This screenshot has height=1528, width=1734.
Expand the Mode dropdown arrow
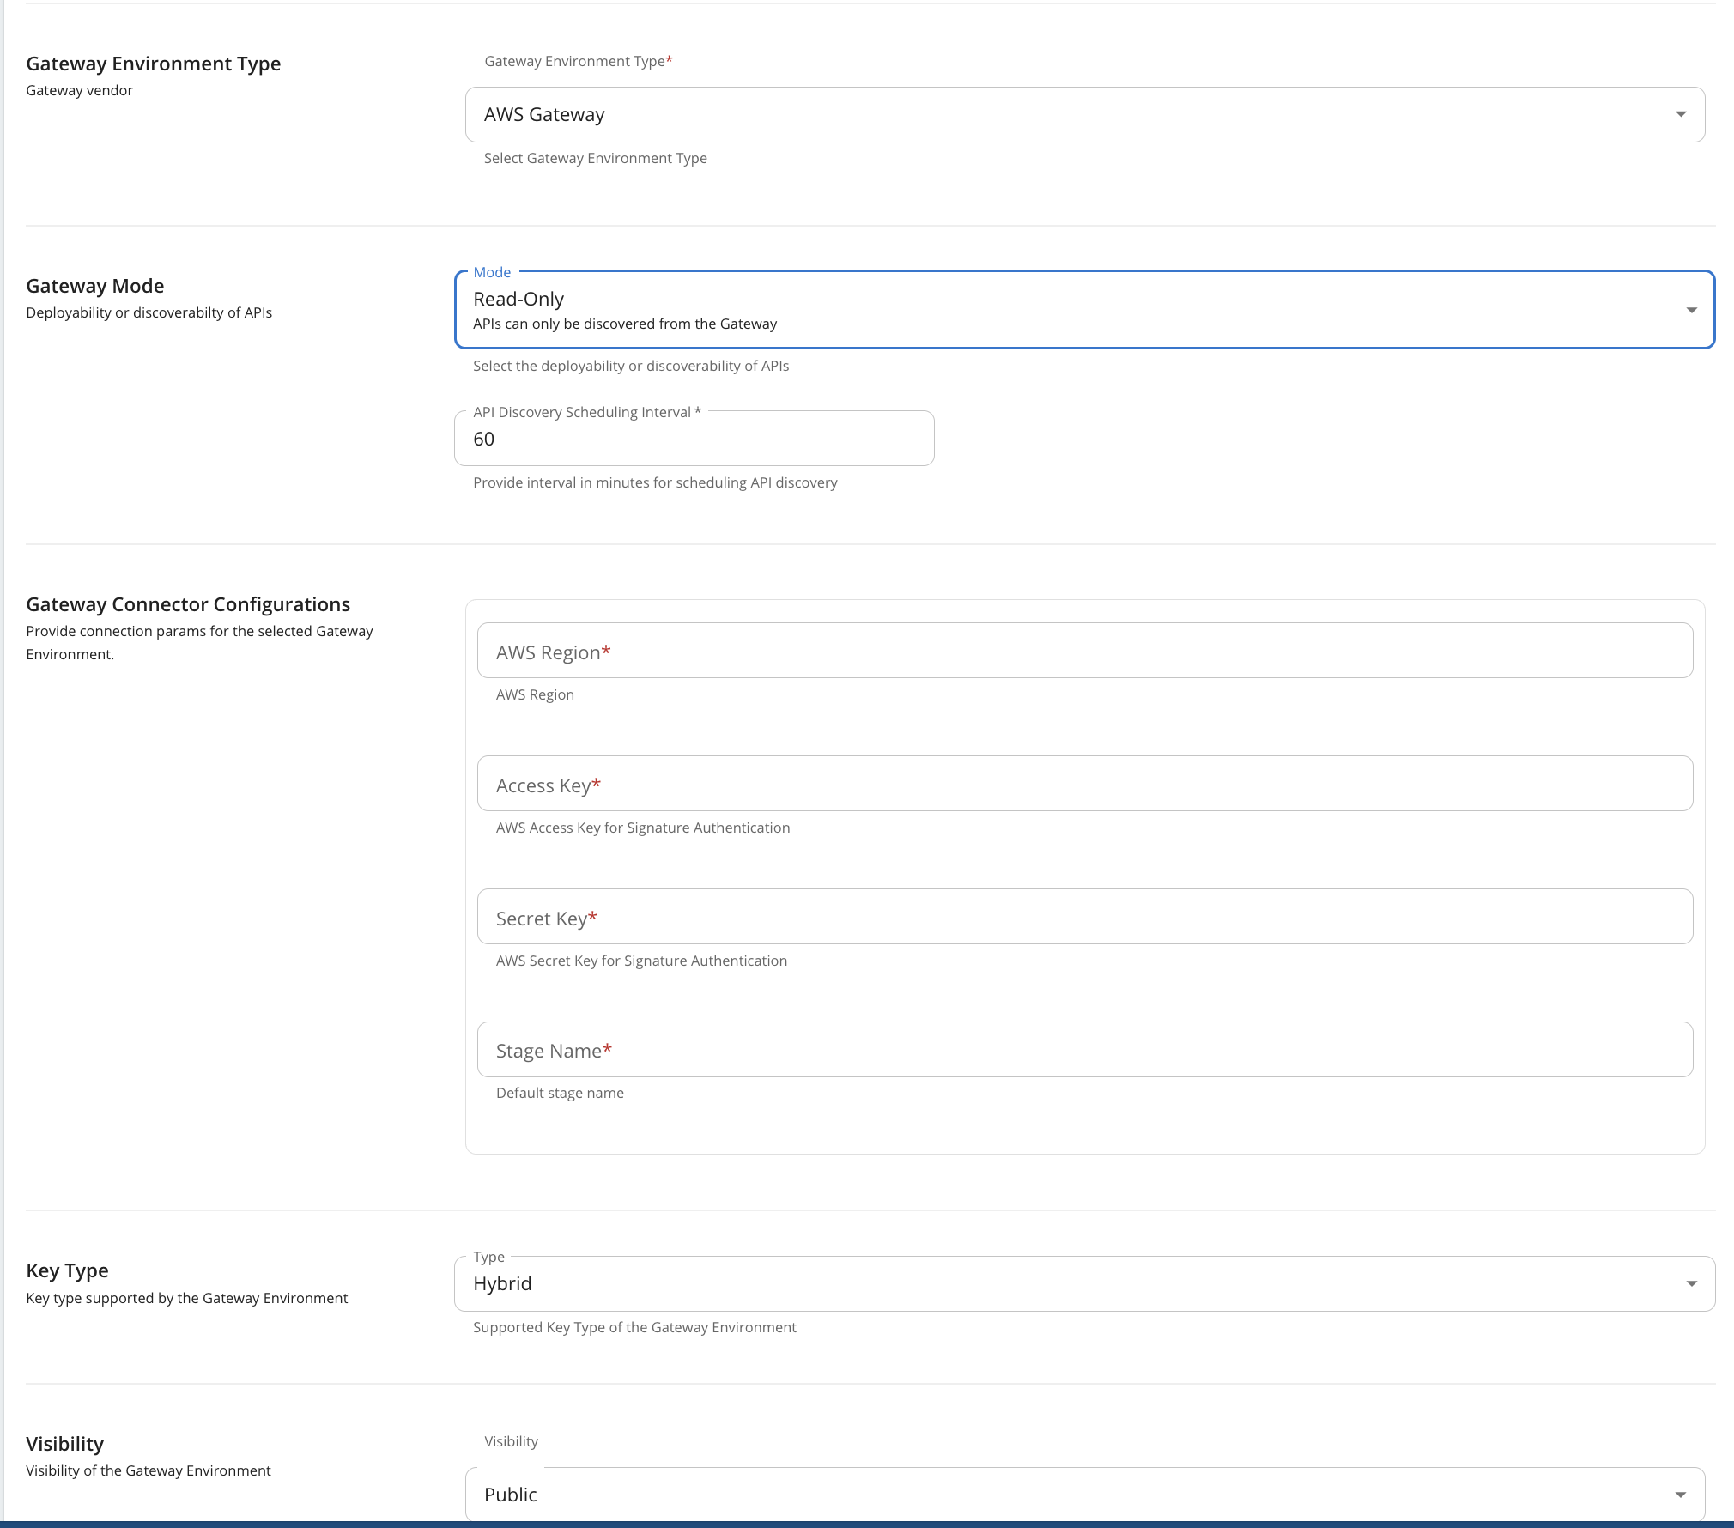pos(1691,310)
